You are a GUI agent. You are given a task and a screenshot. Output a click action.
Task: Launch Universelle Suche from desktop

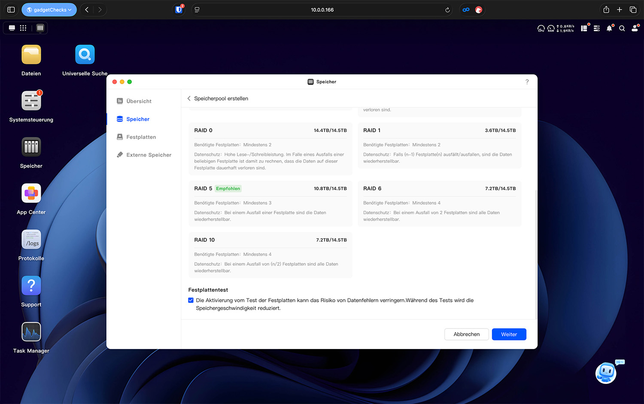[x=85, y=55]
